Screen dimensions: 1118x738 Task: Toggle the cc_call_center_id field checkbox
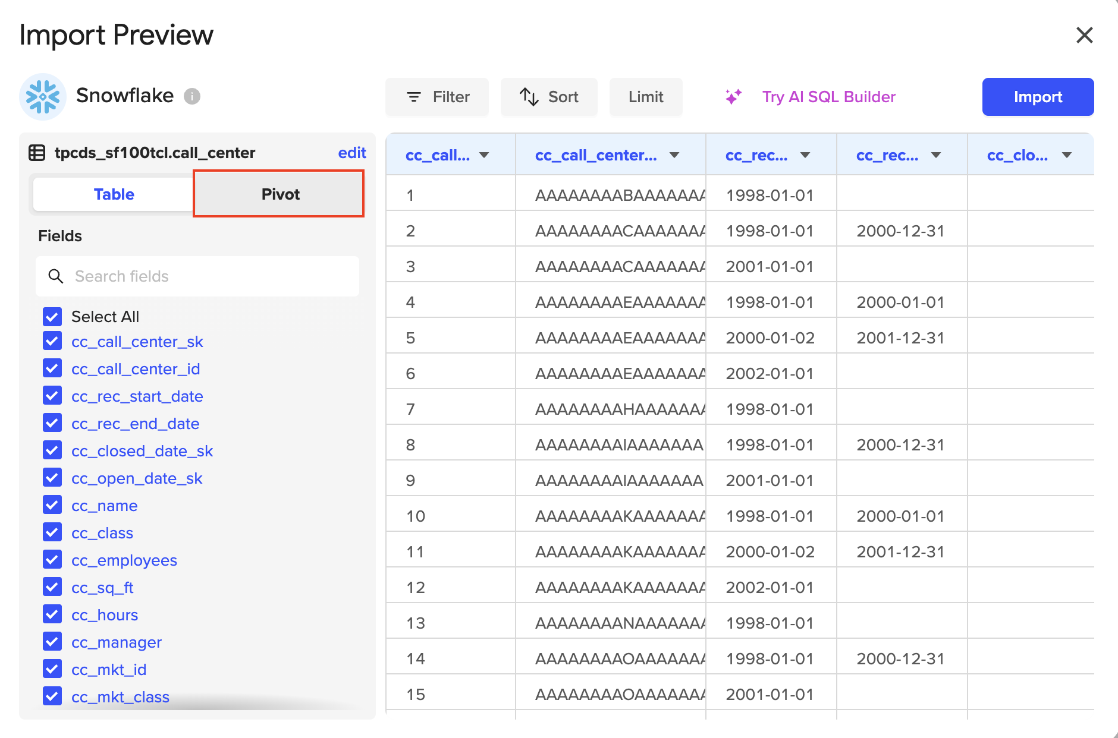pyautogui.click(x=52, y=368)
